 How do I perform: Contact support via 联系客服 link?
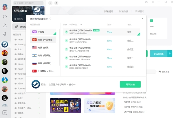point(164,72)
